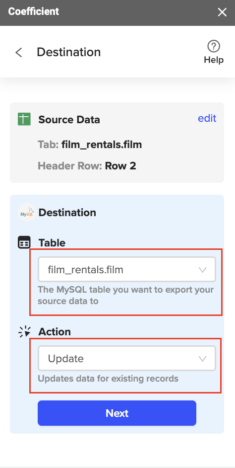Screen dimensions: 235x468
Task: Go back using the left chevron arrow
Action: [x=19, y=53]
